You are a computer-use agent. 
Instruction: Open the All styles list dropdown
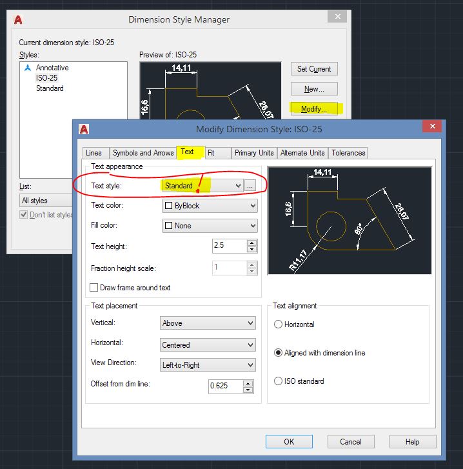coord(46,201)
